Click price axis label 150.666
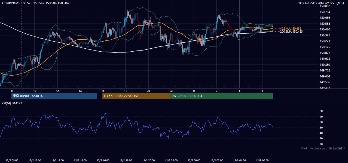Screen dimensions: 348x163 click(x=325, y=18)
